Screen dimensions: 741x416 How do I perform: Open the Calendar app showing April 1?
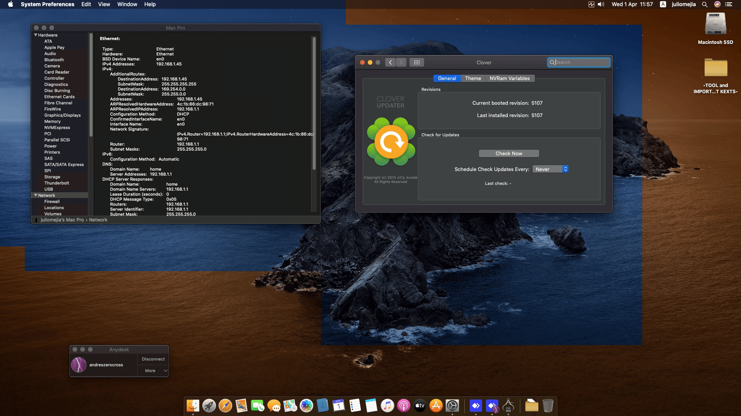[x=338, y=406]
